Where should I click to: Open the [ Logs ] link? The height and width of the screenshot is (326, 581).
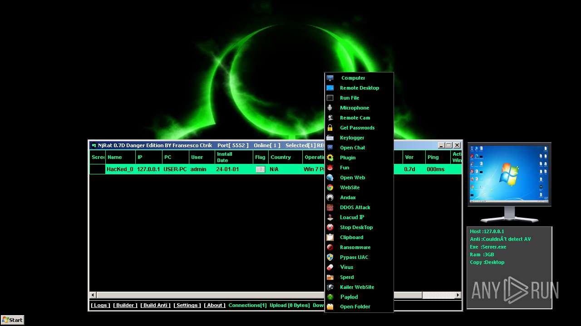tap(100, 305)
